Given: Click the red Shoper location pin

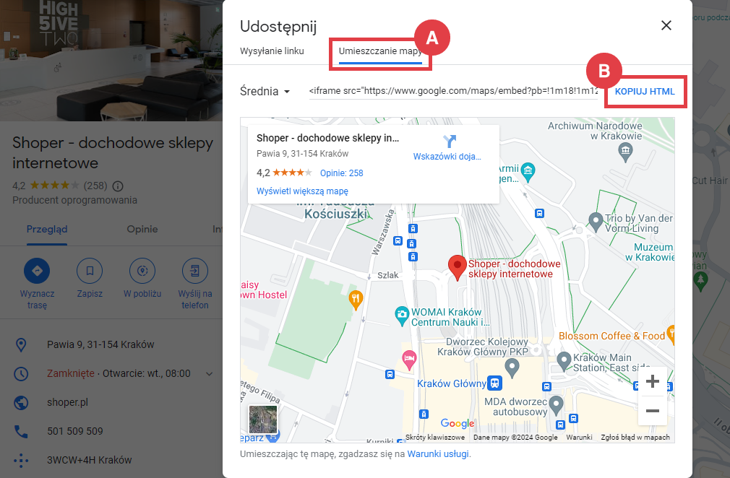Looking at the screenshot, I should (458, 268).
